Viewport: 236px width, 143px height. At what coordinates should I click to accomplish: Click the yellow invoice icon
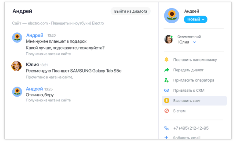(x=166, y=101)
